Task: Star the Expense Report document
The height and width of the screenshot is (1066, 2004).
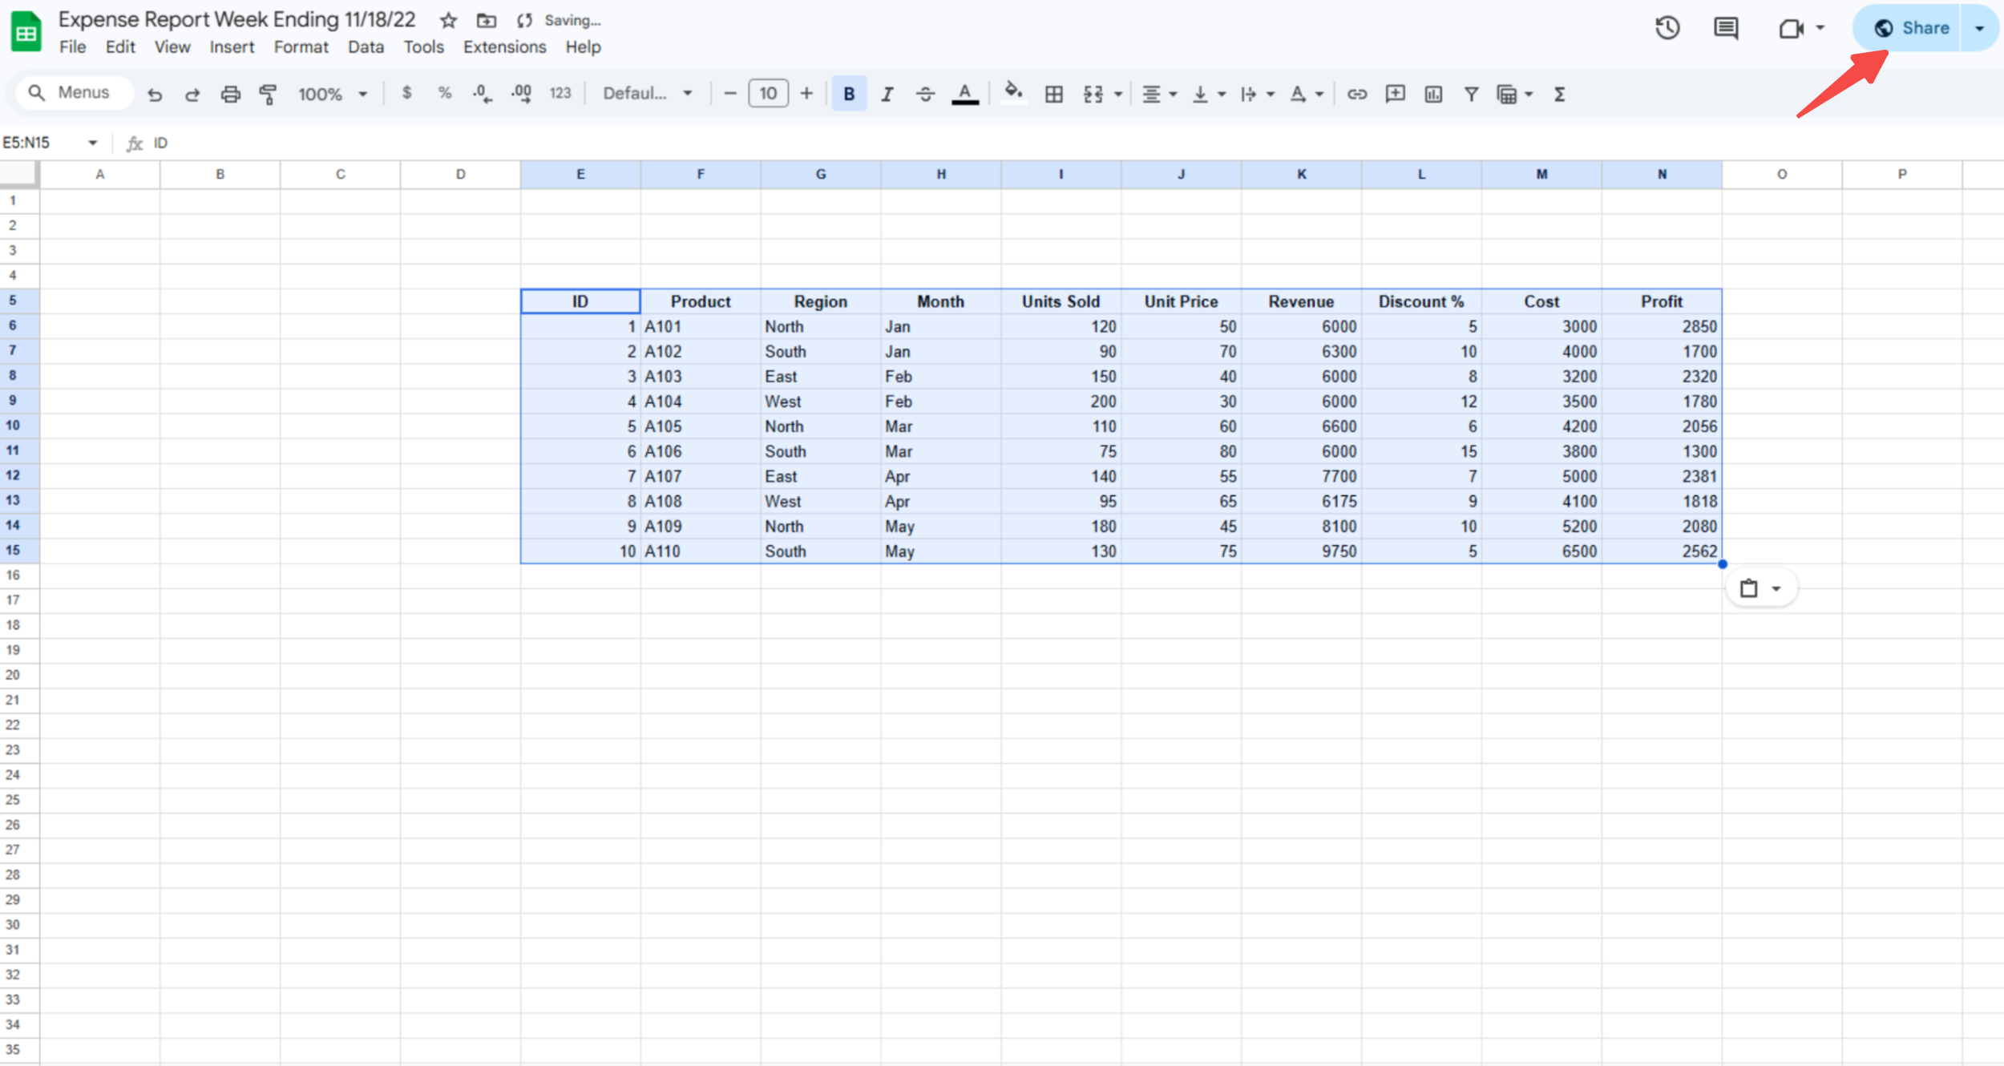Action: point(448,21)
